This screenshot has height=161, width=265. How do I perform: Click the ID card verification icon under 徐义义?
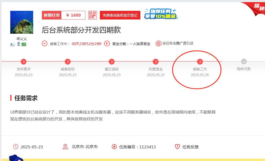(x=13, y=44)
